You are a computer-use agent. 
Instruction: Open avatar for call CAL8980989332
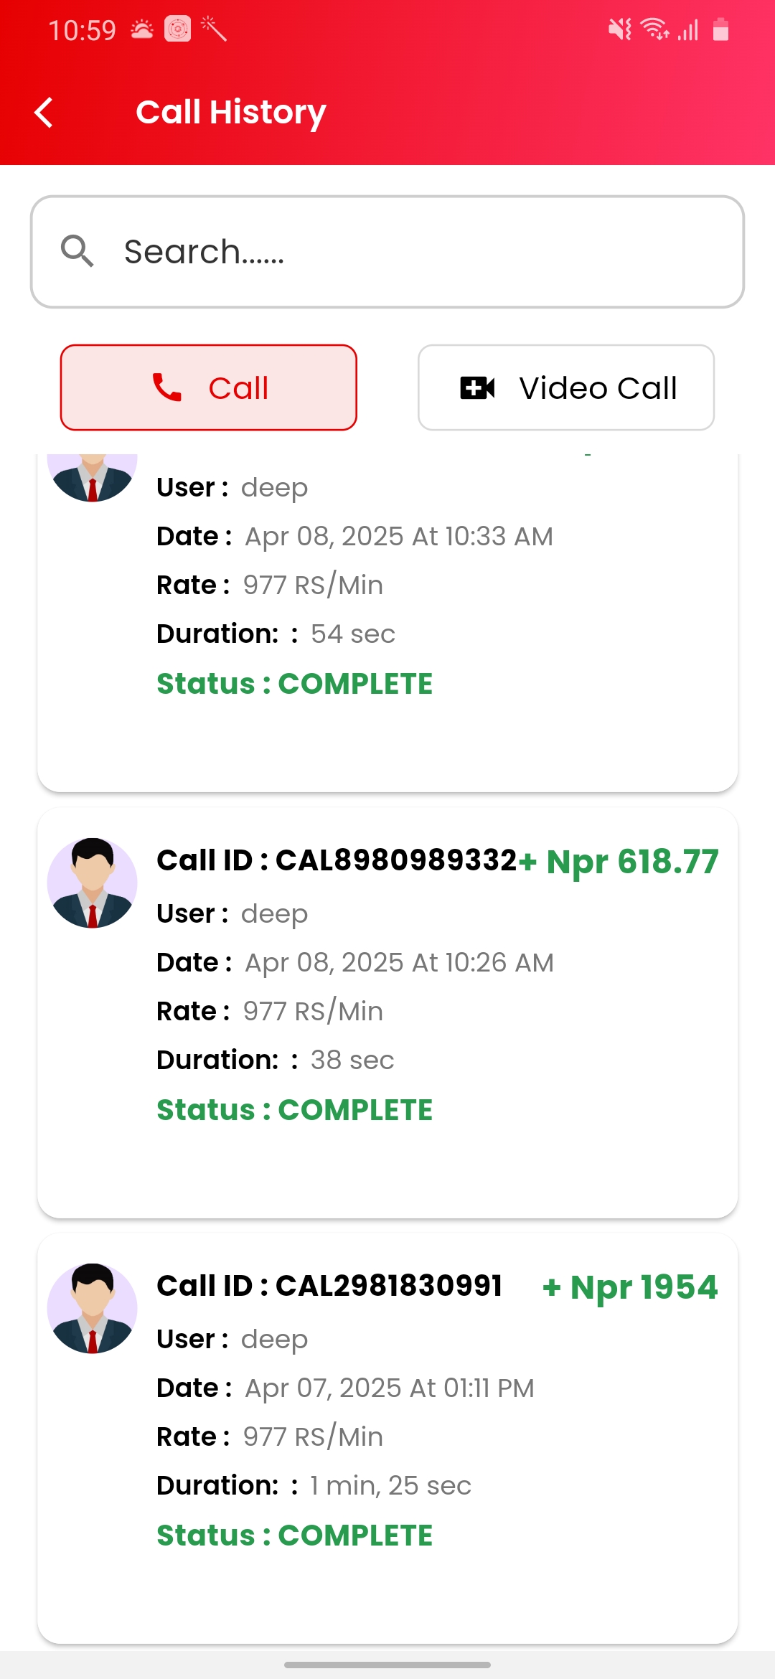92,883
